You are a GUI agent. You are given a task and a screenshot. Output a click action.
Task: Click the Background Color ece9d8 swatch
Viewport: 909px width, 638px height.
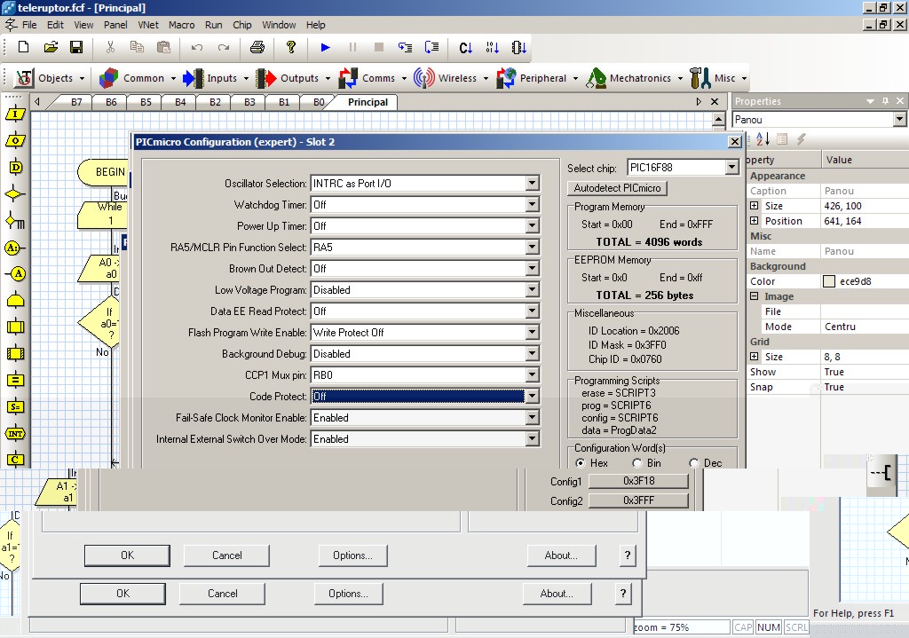(829, 281)
